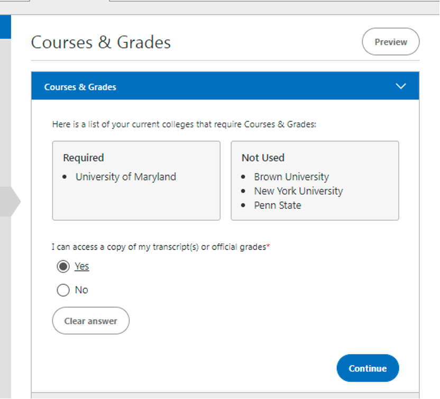Screen dimensions: 440x399
Task: Click the large Courses & Grades page title
Action: [101, 42]
